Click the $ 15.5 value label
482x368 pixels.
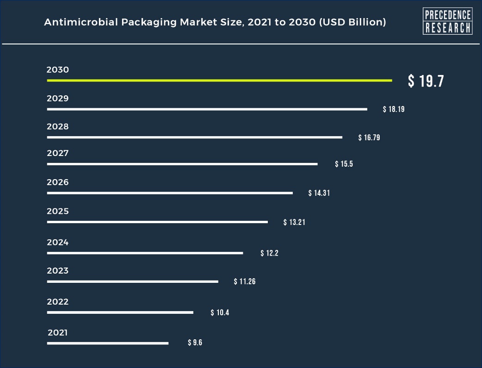click(x=344, y=164)
